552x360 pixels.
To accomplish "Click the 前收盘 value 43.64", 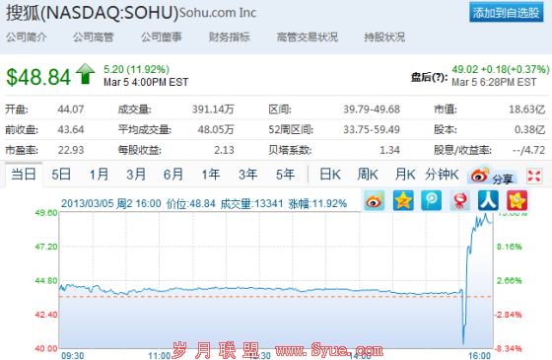I will coord(71,129).
